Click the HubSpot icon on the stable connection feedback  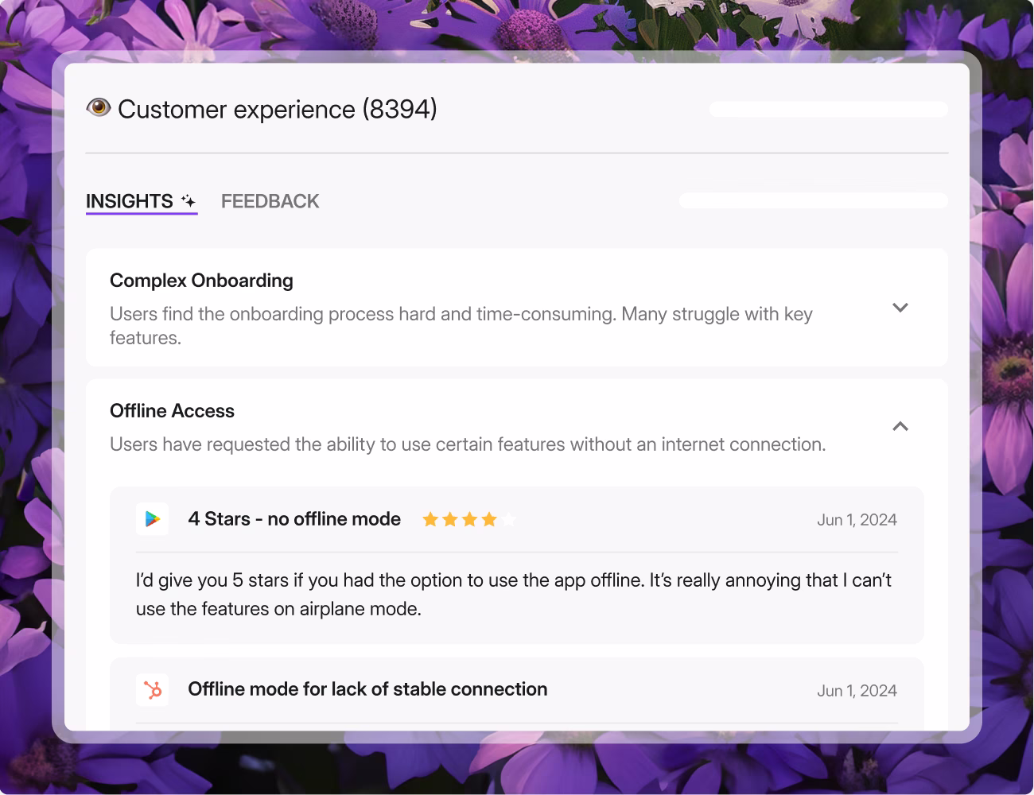(x=152, y=690)
